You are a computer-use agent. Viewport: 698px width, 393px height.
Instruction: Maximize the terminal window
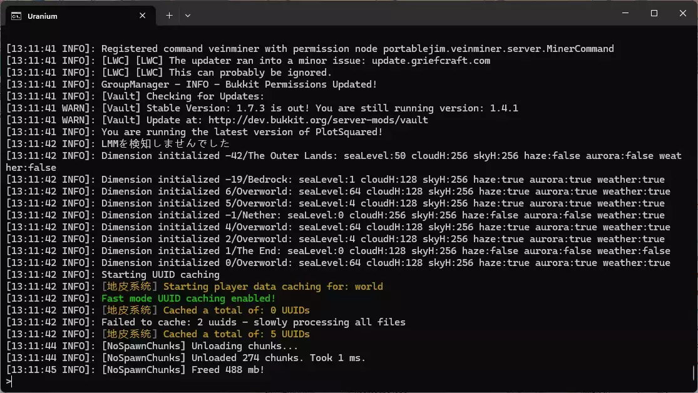coord(654,13)
